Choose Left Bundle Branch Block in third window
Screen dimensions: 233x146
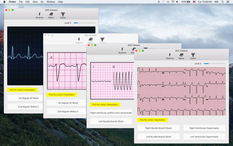click(x=111, y=121)
